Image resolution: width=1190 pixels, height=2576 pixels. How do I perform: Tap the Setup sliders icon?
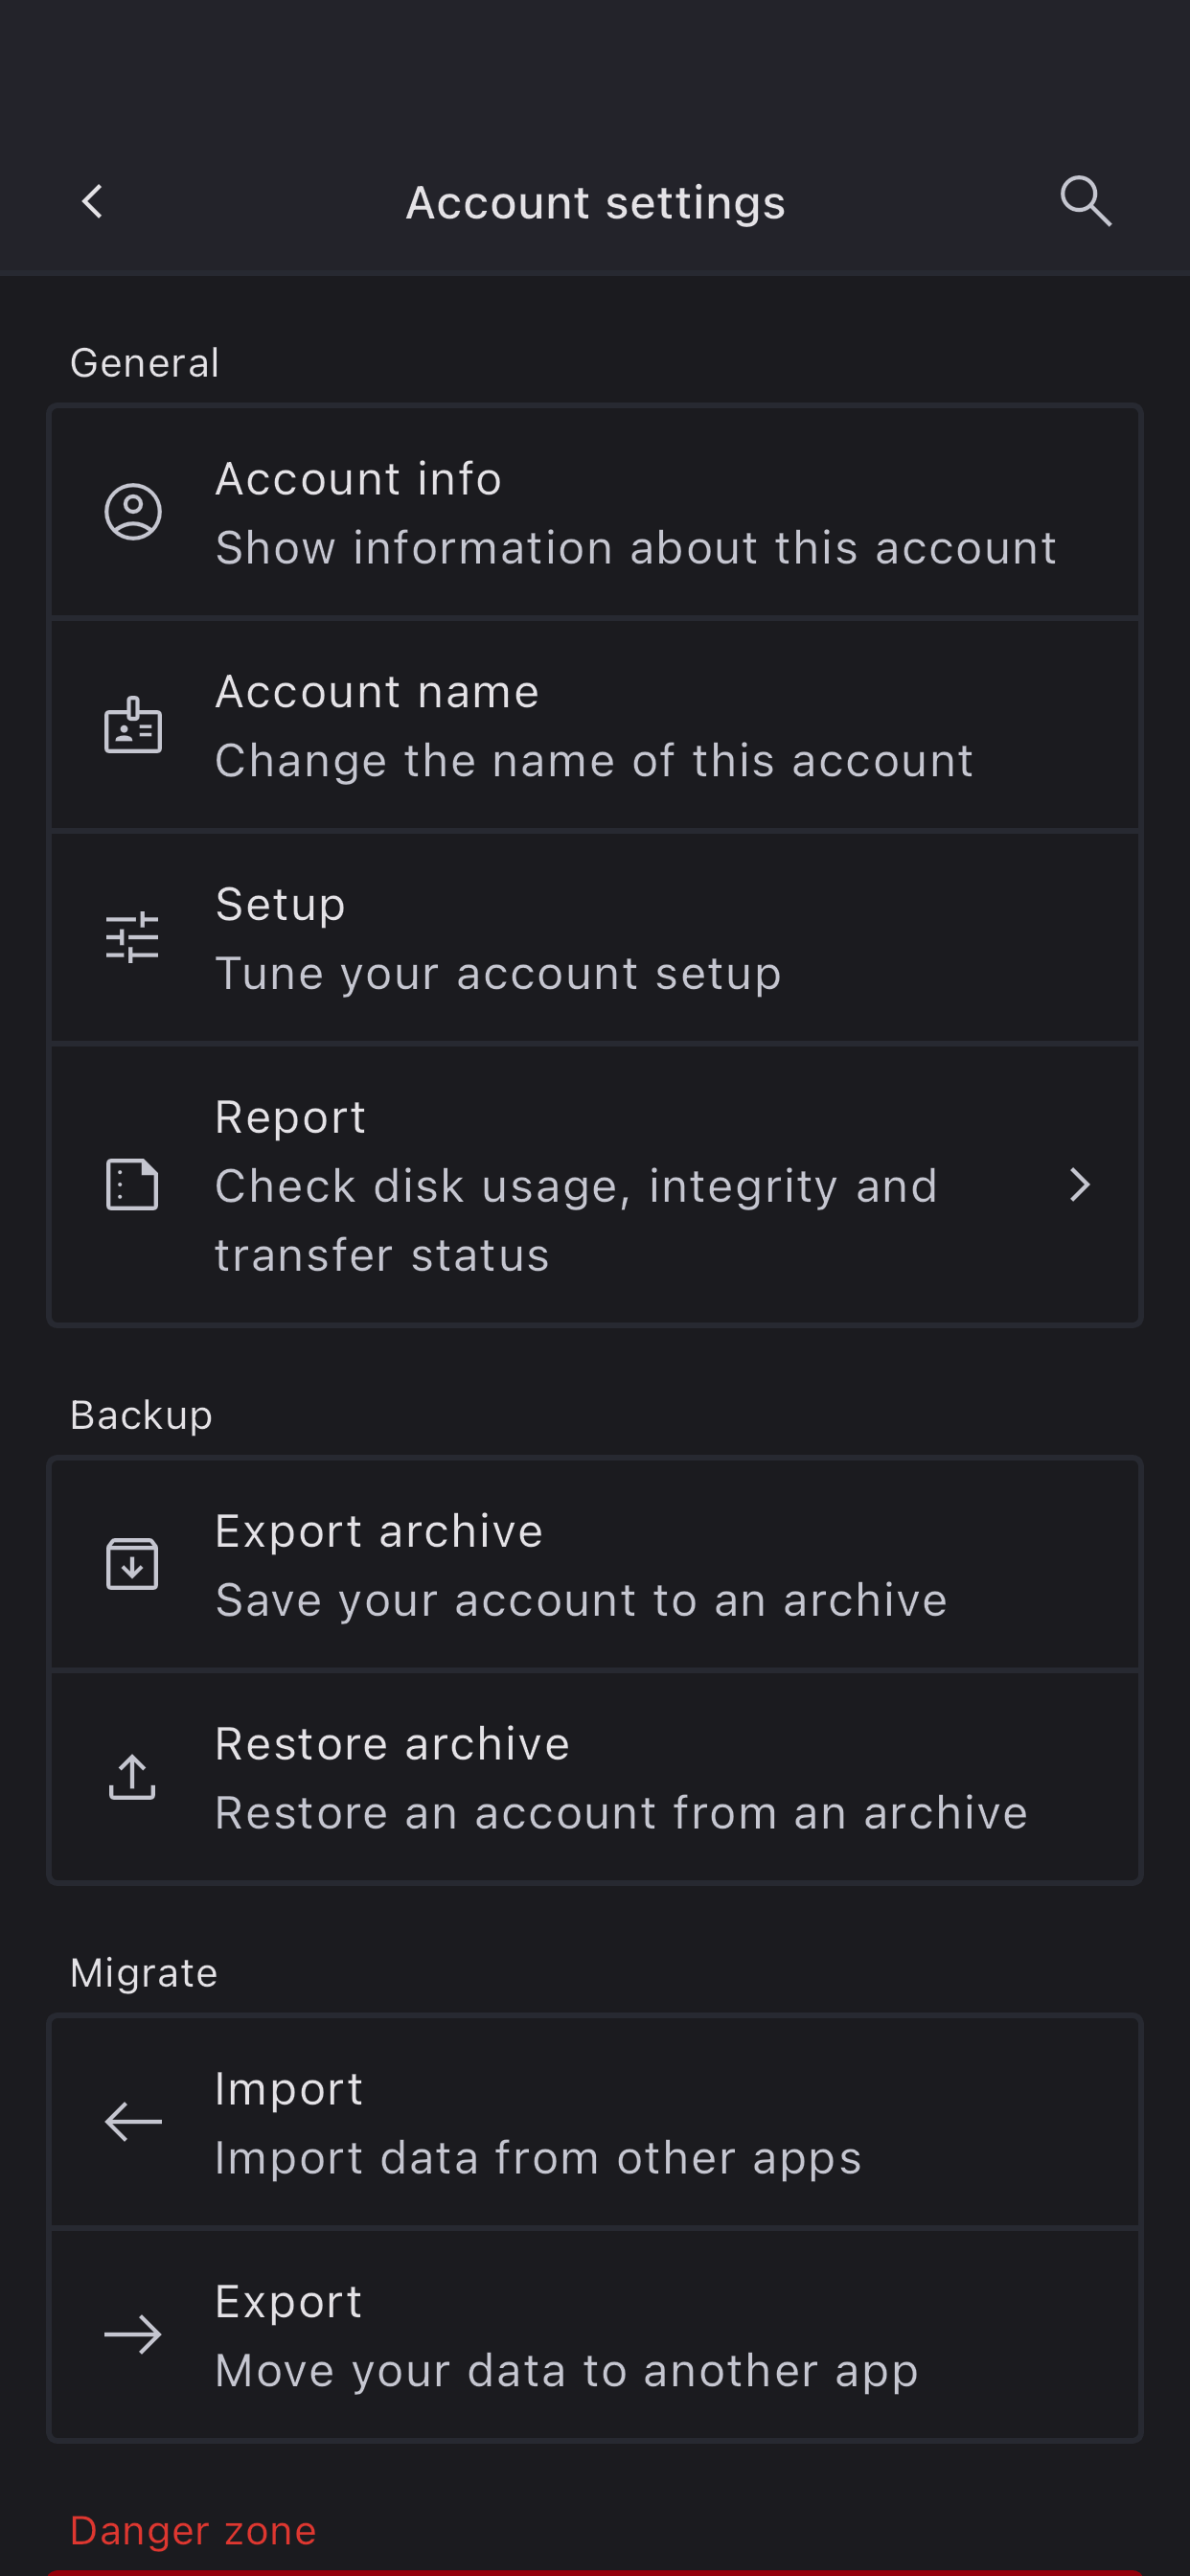(133, 938)
